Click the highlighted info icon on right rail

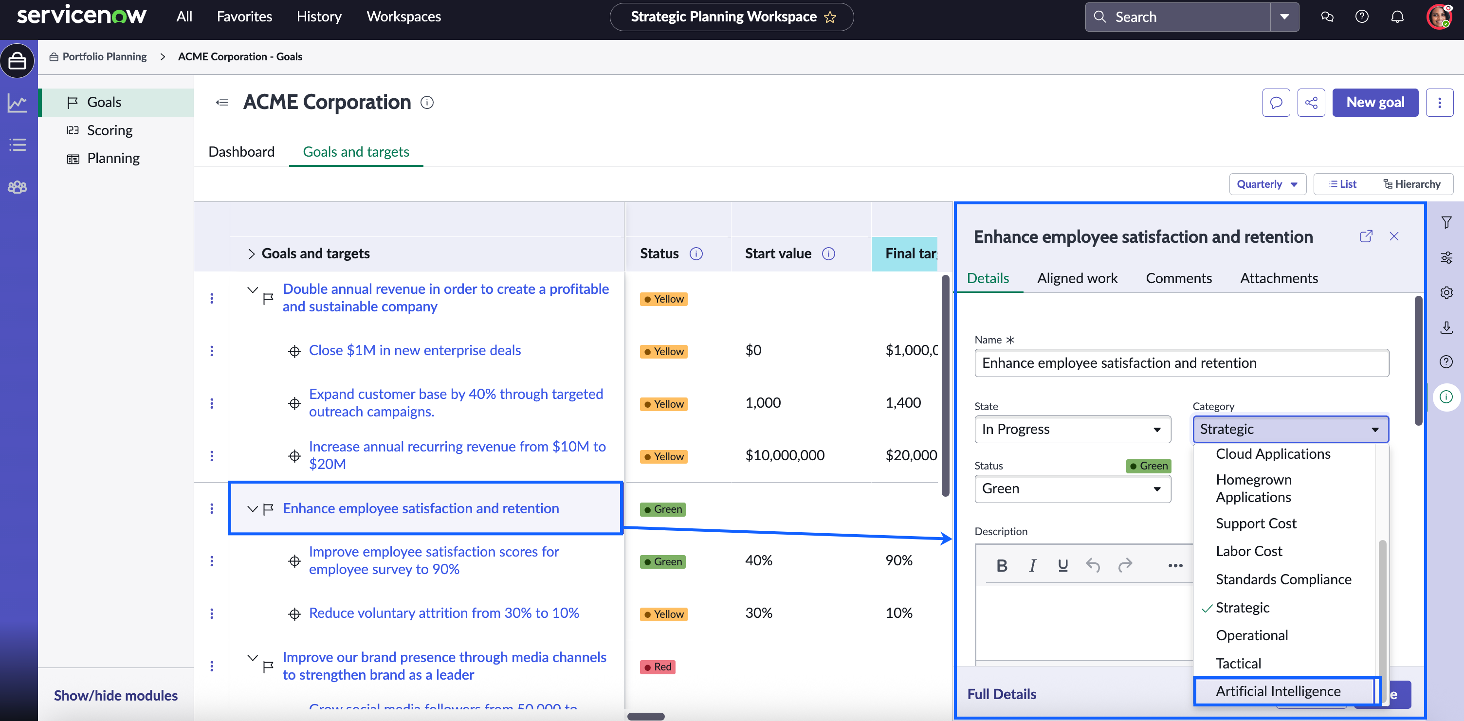(1446, 397)
